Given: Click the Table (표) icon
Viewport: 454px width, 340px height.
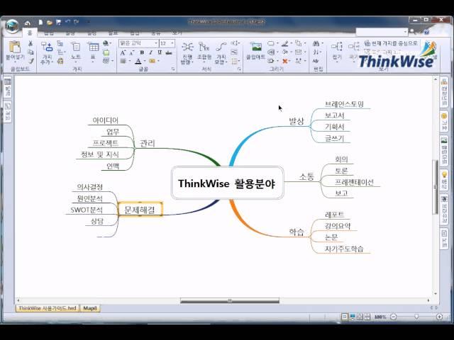Looking at the screenshot, I should [93, 47].
